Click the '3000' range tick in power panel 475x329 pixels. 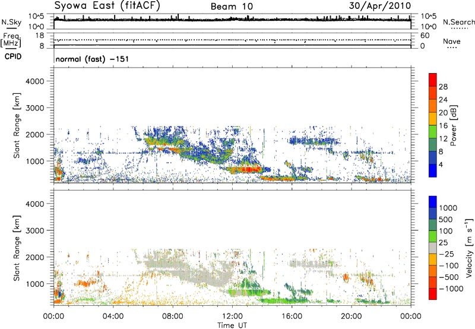35,108
